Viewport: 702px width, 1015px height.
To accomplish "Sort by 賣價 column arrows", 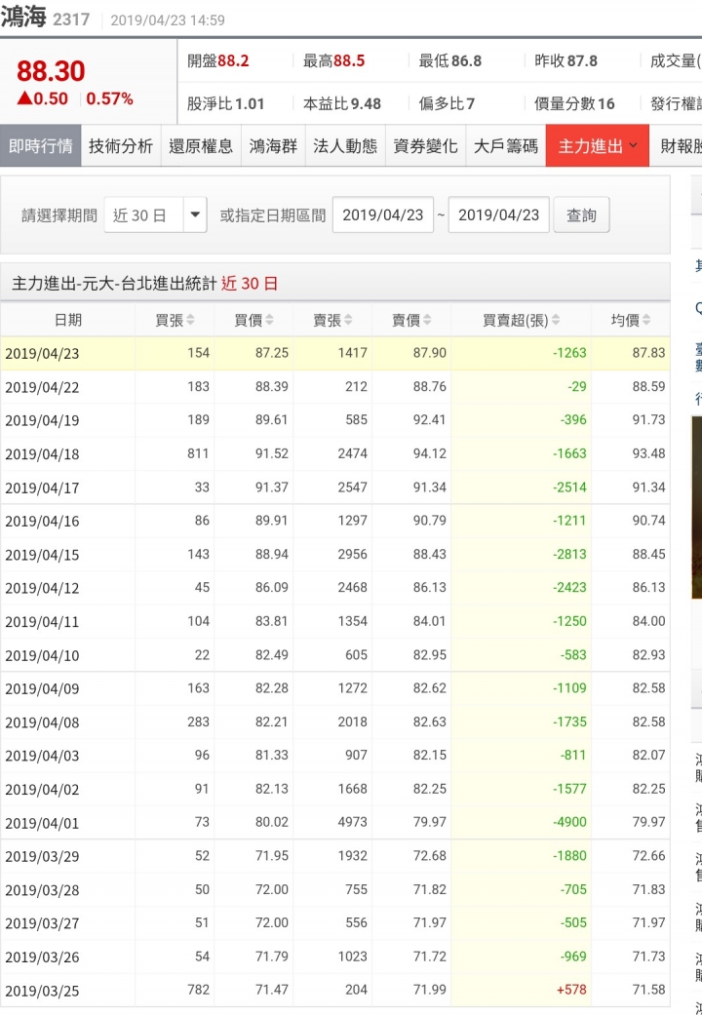I will click(427, 320).
